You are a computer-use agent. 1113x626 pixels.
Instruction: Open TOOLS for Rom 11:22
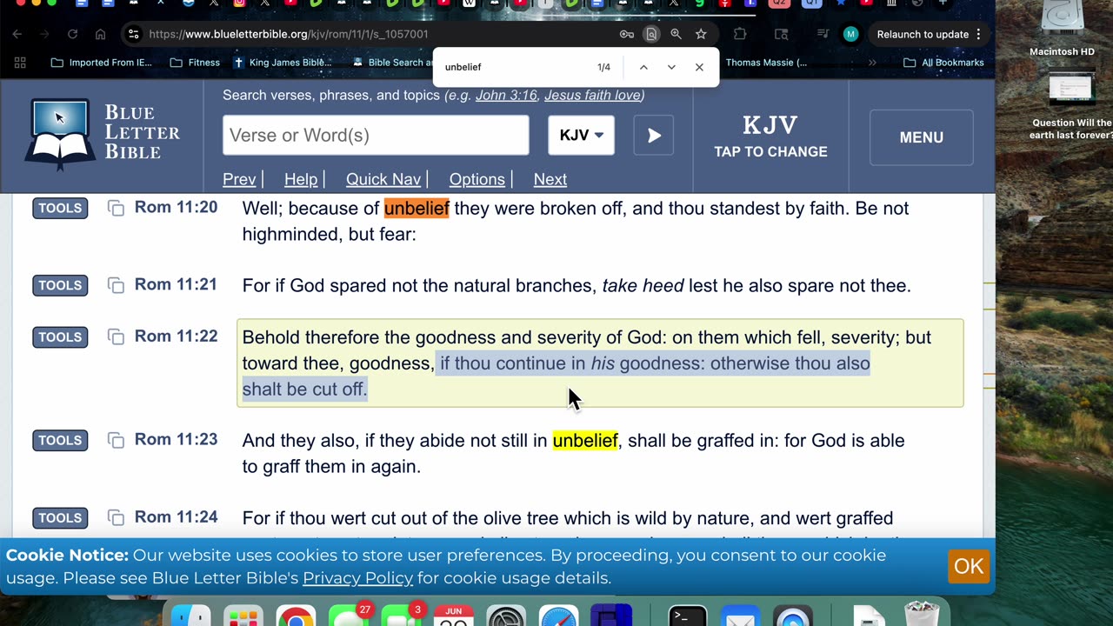click(60, 337)
